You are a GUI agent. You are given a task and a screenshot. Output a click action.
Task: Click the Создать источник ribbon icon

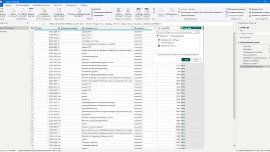pyautogui.click(x=13, y=10)
